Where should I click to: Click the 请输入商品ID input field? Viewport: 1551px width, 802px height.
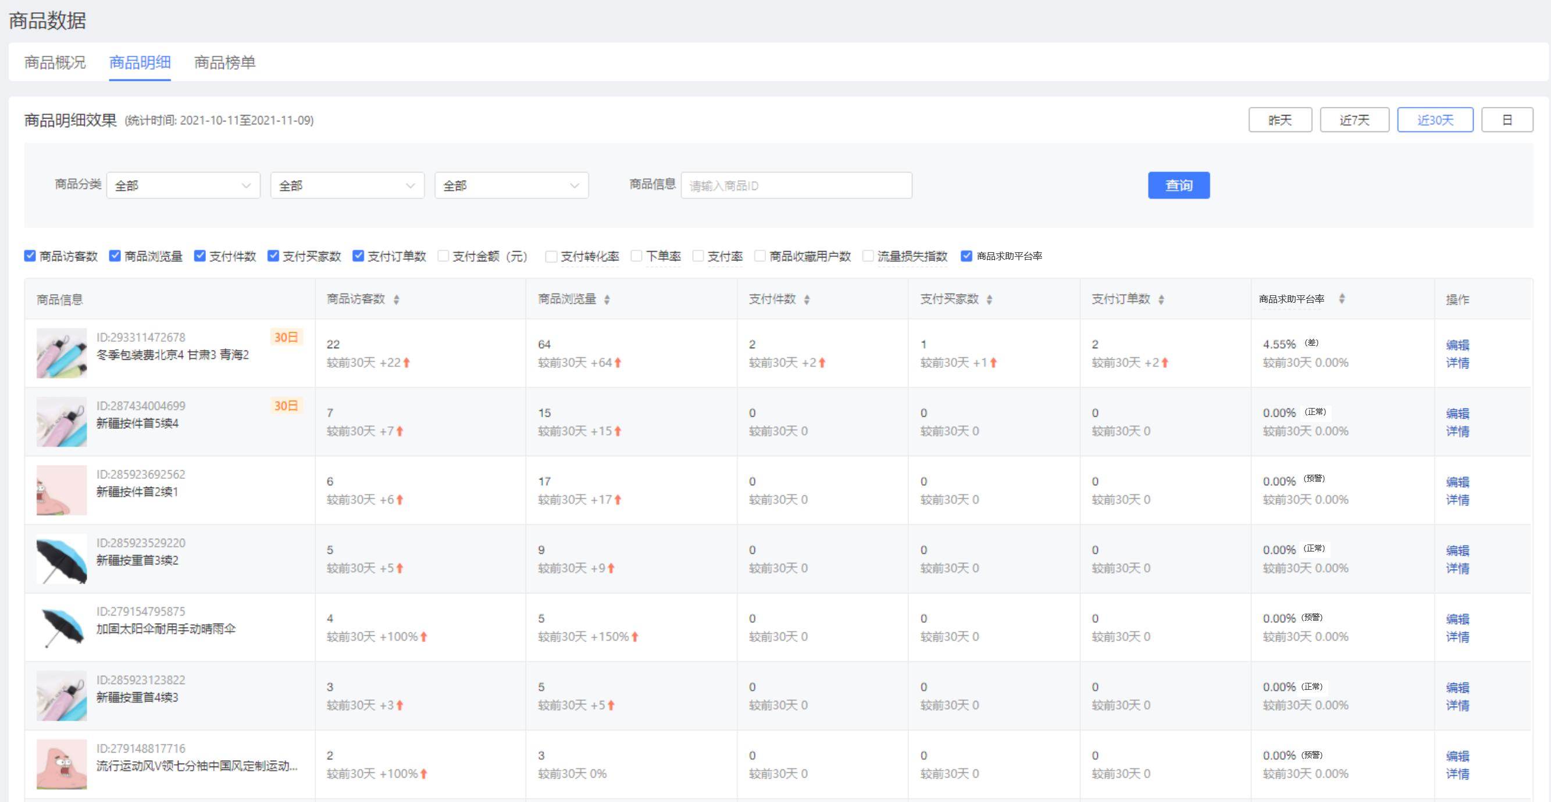[797, 185]
